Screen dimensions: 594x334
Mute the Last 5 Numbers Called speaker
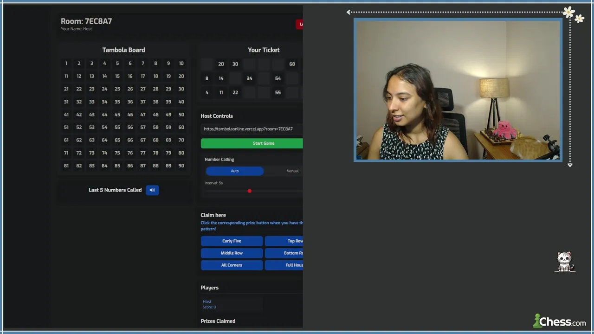click(152, 190)
